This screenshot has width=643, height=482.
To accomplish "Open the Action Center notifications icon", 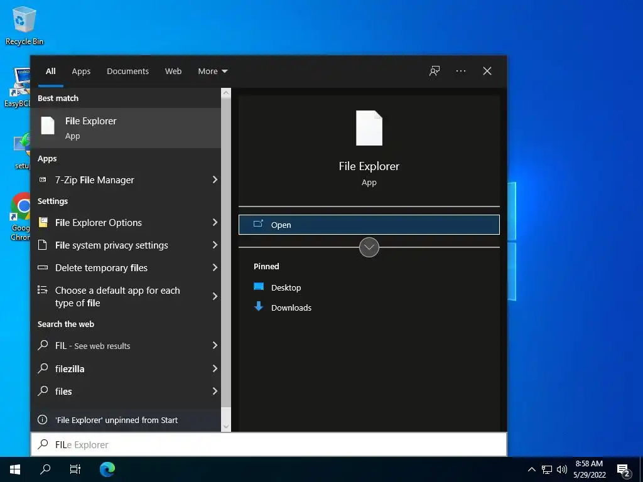I will pos(624,471).
